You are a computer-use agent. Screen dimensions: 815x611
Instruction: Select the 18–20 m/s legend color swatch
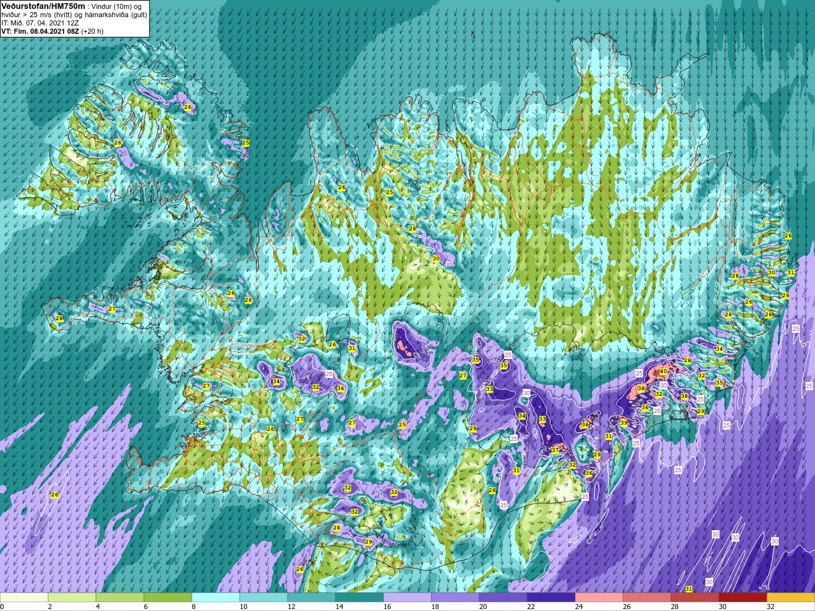pyautogui.click(x=455, y=598)
